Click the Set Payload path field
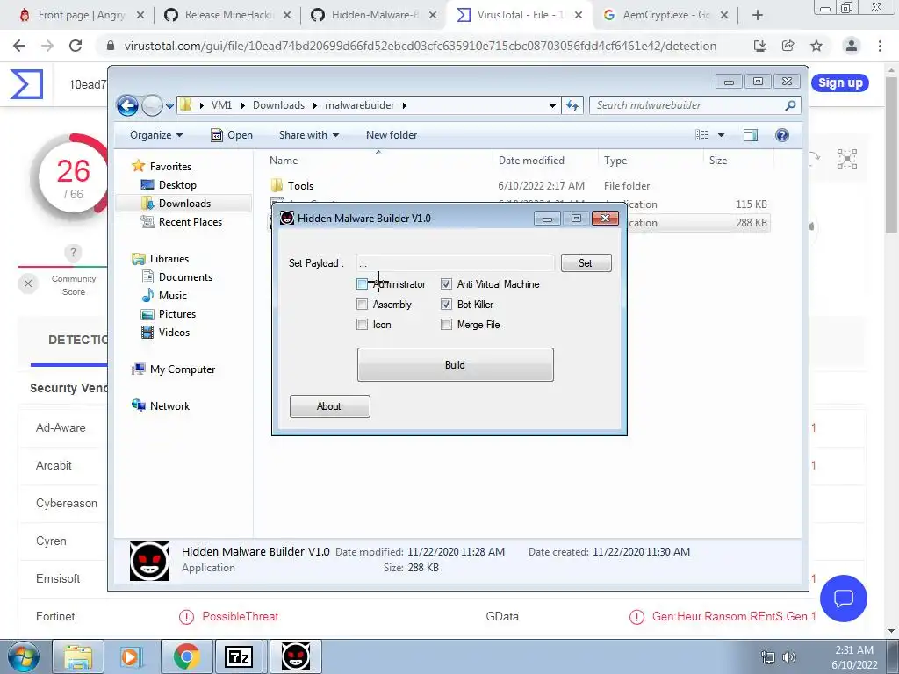 coord(456,263)
